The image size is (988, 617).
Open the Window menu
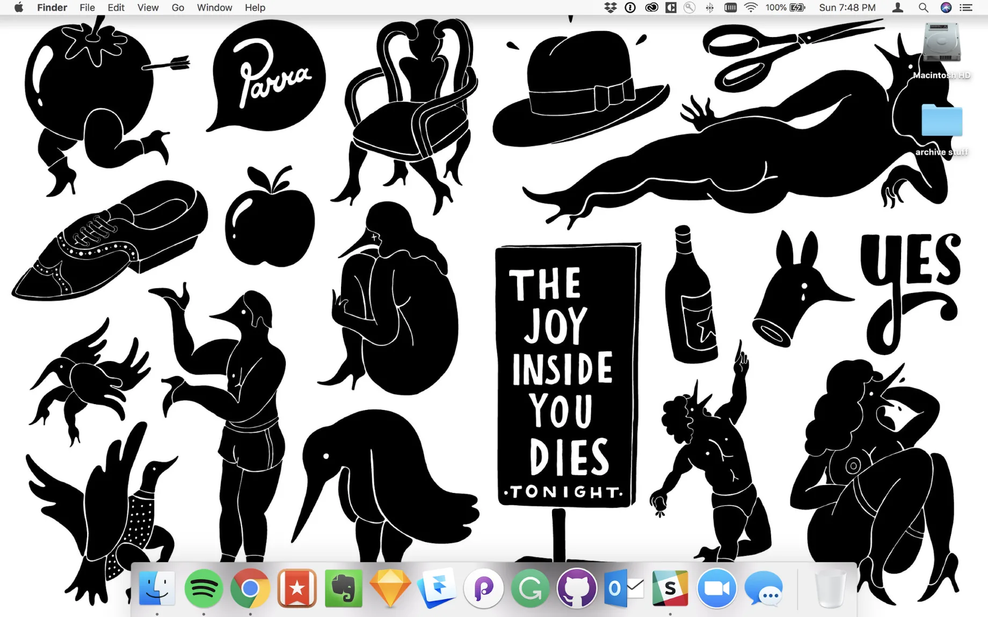(x=214, y=8)
